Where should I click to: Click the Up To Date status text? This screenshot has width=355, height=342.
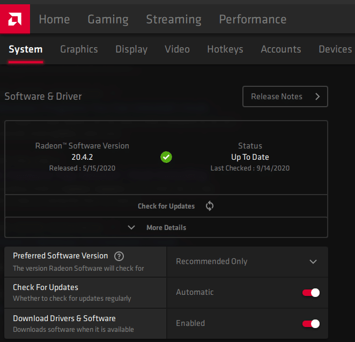[250, 157]
